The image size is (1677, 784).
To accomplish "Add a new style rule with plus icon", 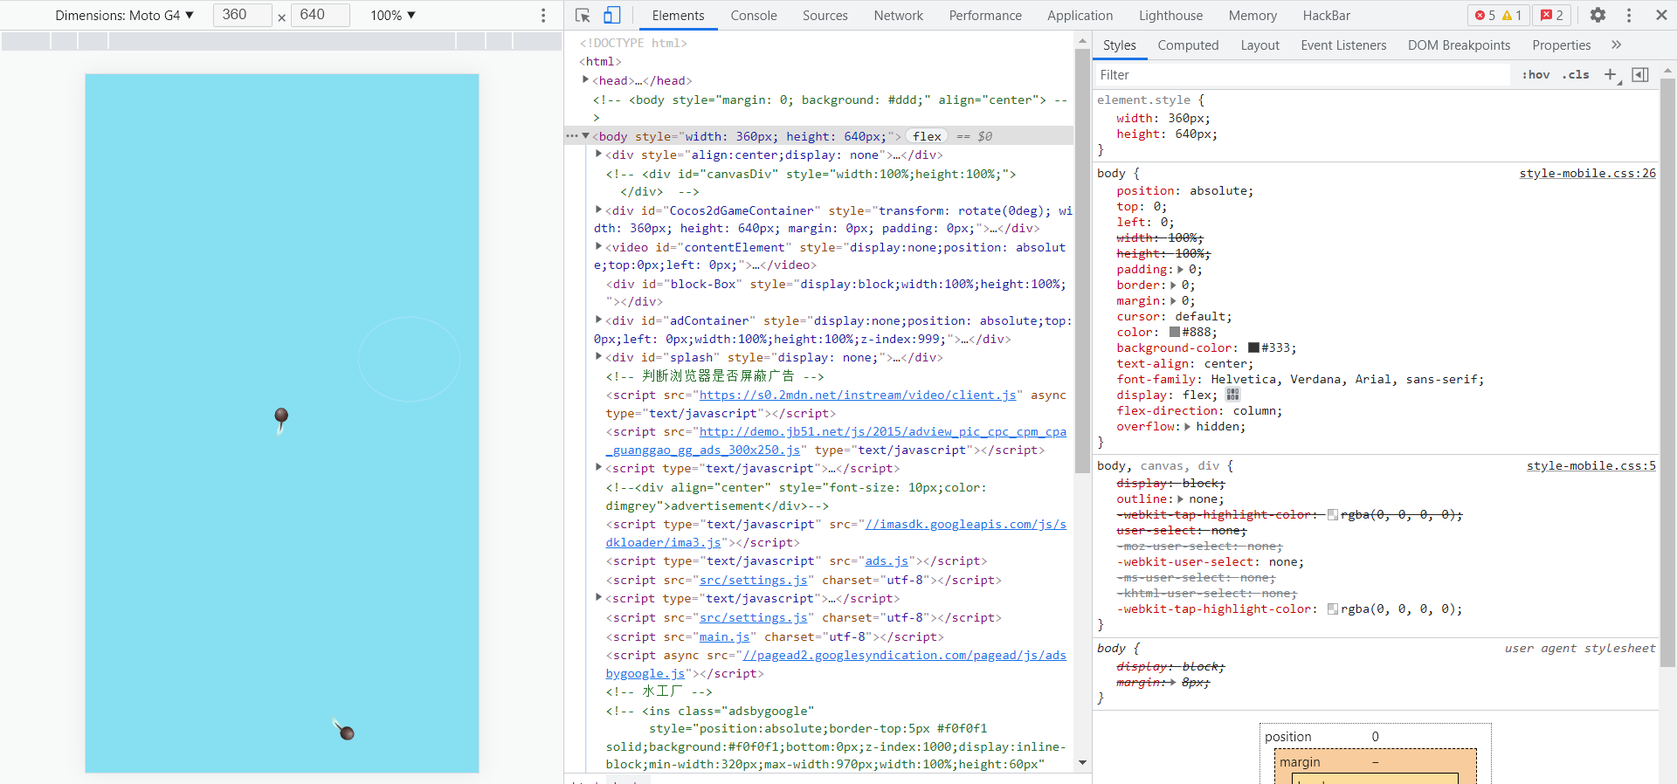I will (1611, 75).
